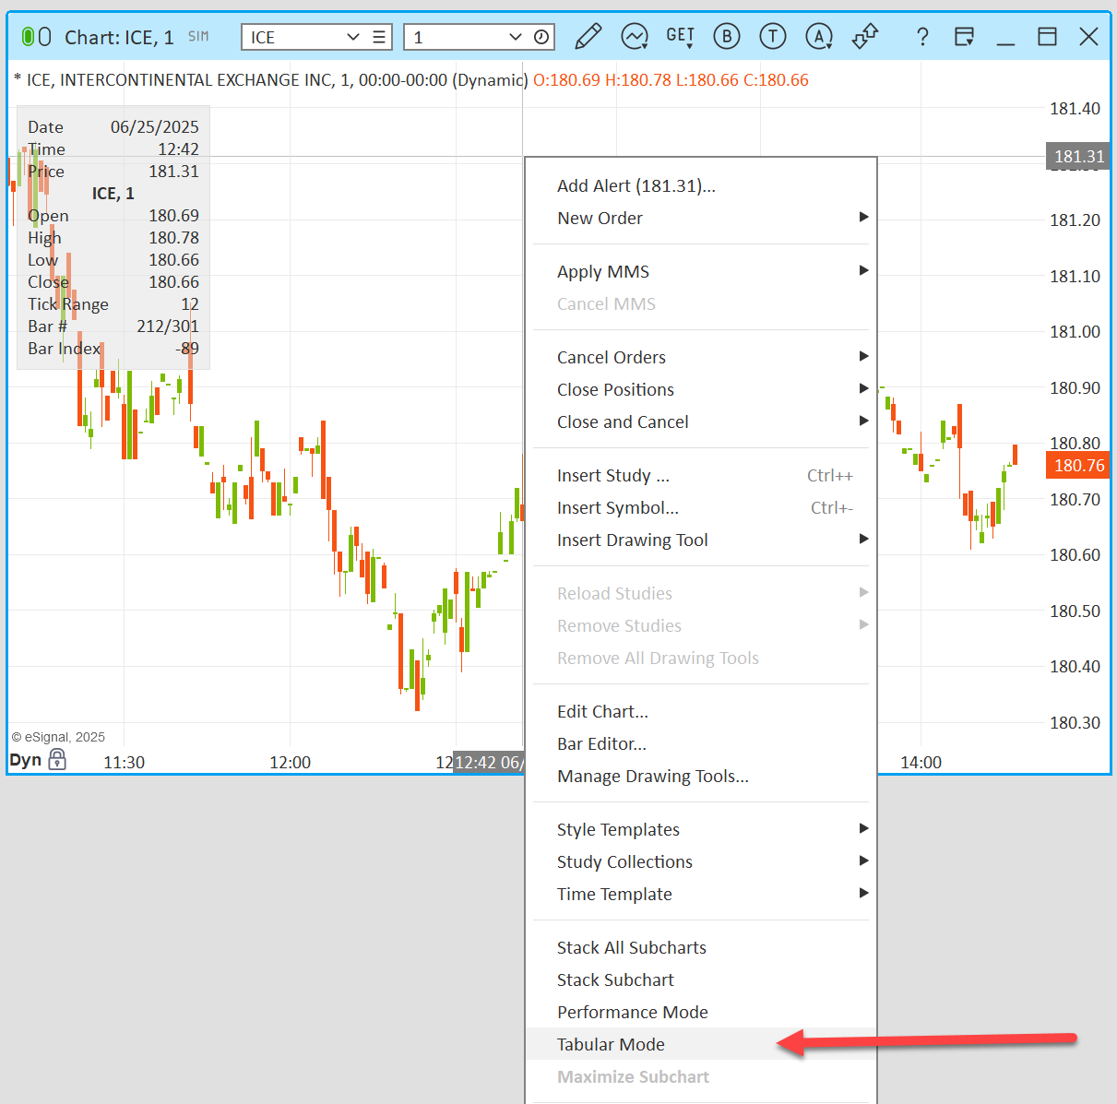The width and height of the screenshot is (1117, 1104).
Task: Toggle the SIM mode indicator
Action: 198,37
